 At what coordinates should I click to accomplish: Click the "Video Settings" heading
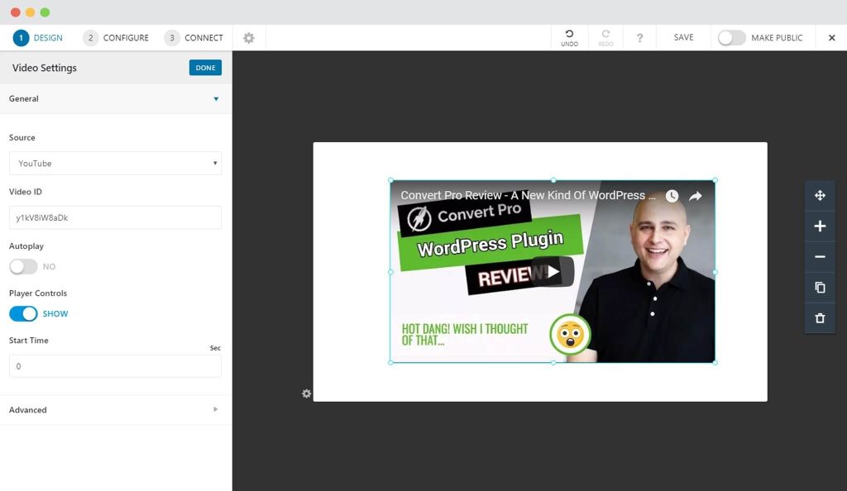[x=45, y=68]
